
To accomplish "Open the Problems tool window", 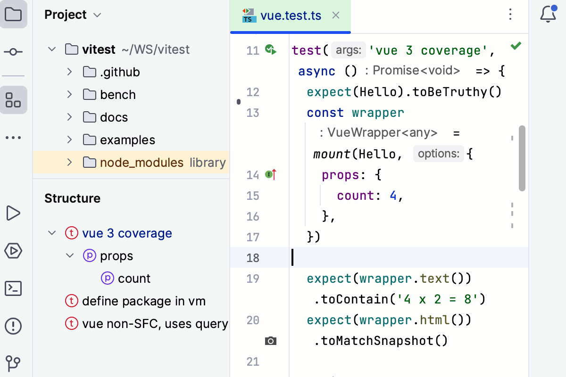I will (x=14, y=326).
